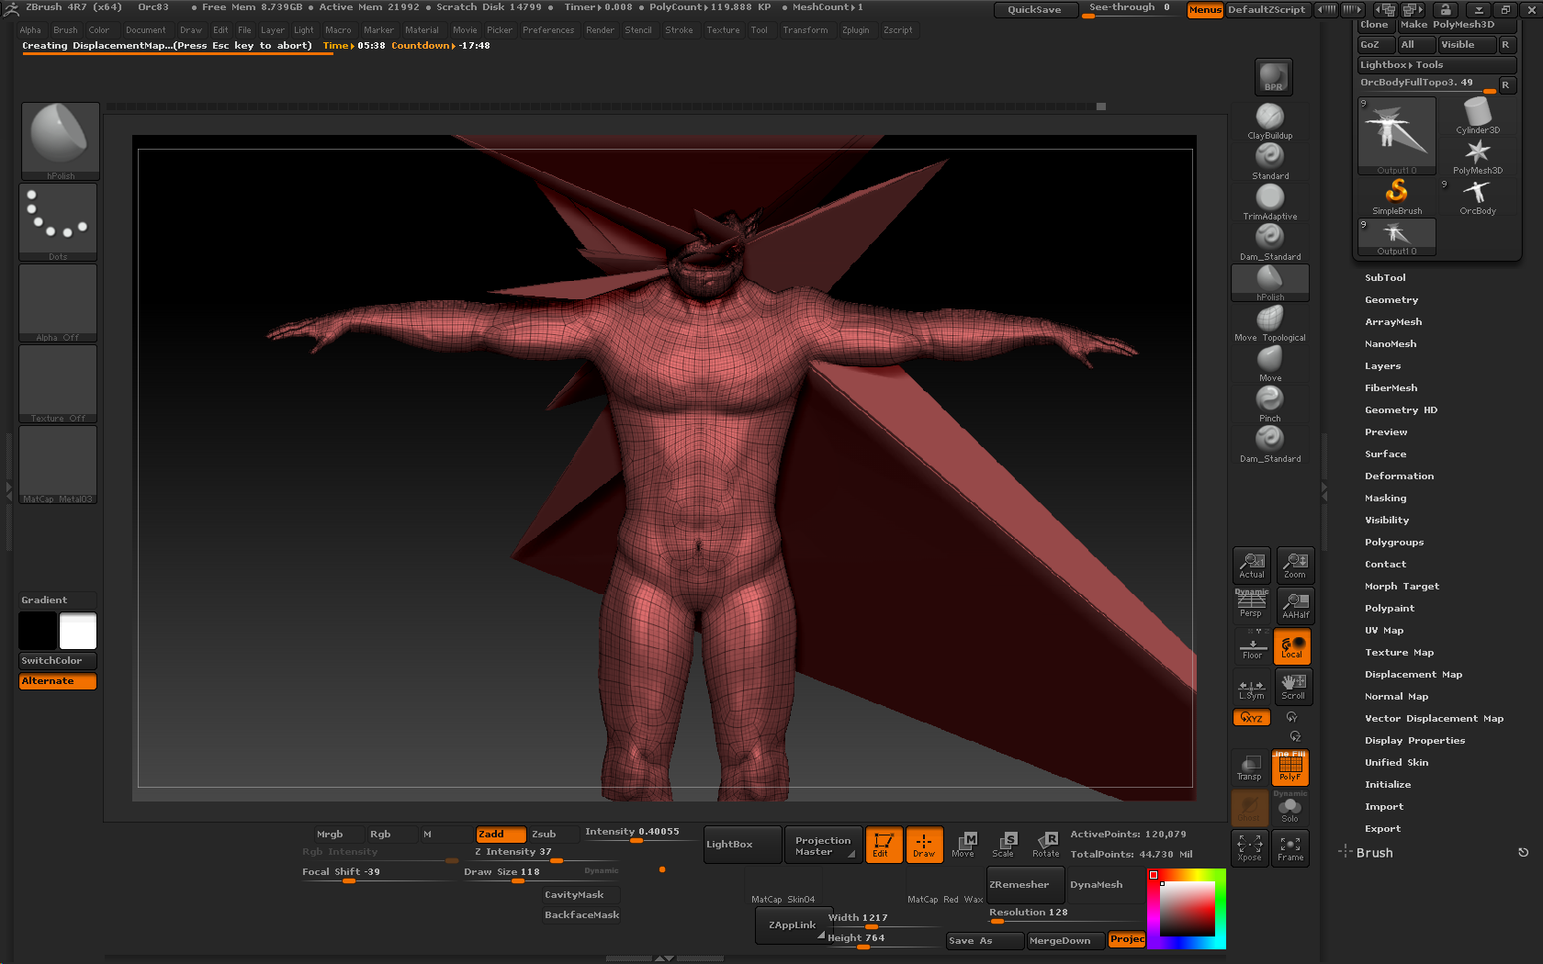Activate the Move transform mode

pos(963,845)
